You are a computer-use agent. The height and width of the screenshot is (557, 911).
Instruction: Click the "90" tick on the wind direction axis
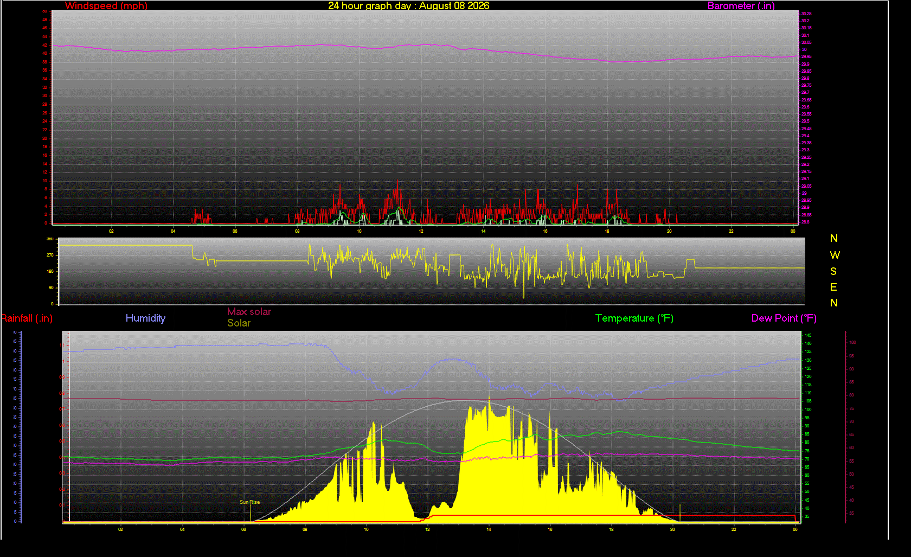(x=51, y=287)
